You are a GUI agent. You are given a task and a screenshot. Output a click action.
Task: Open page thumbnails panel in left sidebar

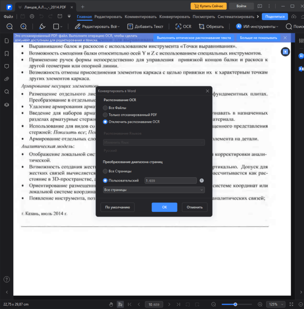[7, 41]
